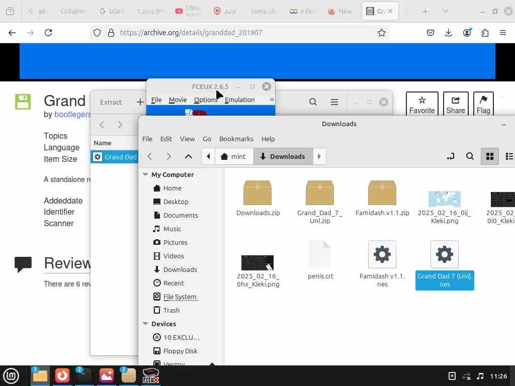Select Grand Dad row in archive manager

pos(115,157)
